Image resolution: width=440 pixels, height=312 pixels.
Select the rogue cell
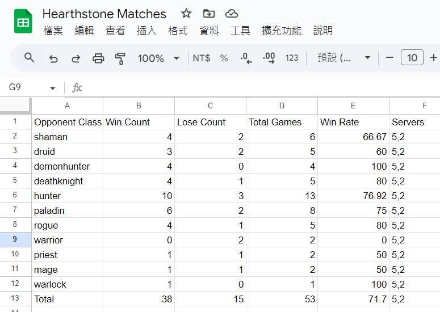67,225
